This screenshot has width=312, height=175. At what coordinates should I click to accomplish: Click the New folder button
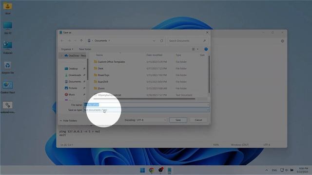pos(85,49)
